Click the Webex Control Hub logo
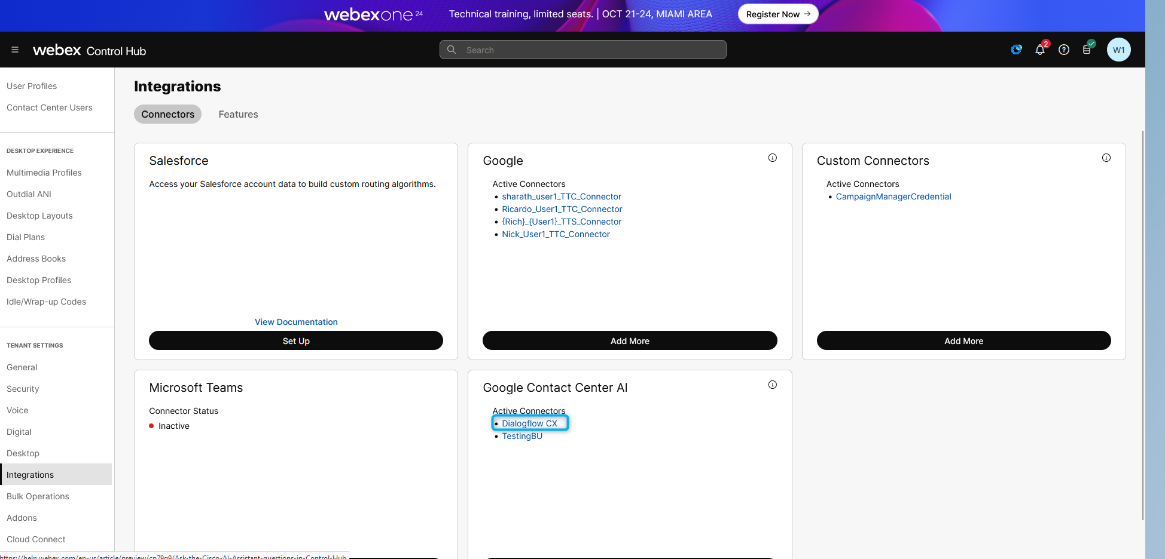This screenshot has height=559, width=1165. (90, 50)
